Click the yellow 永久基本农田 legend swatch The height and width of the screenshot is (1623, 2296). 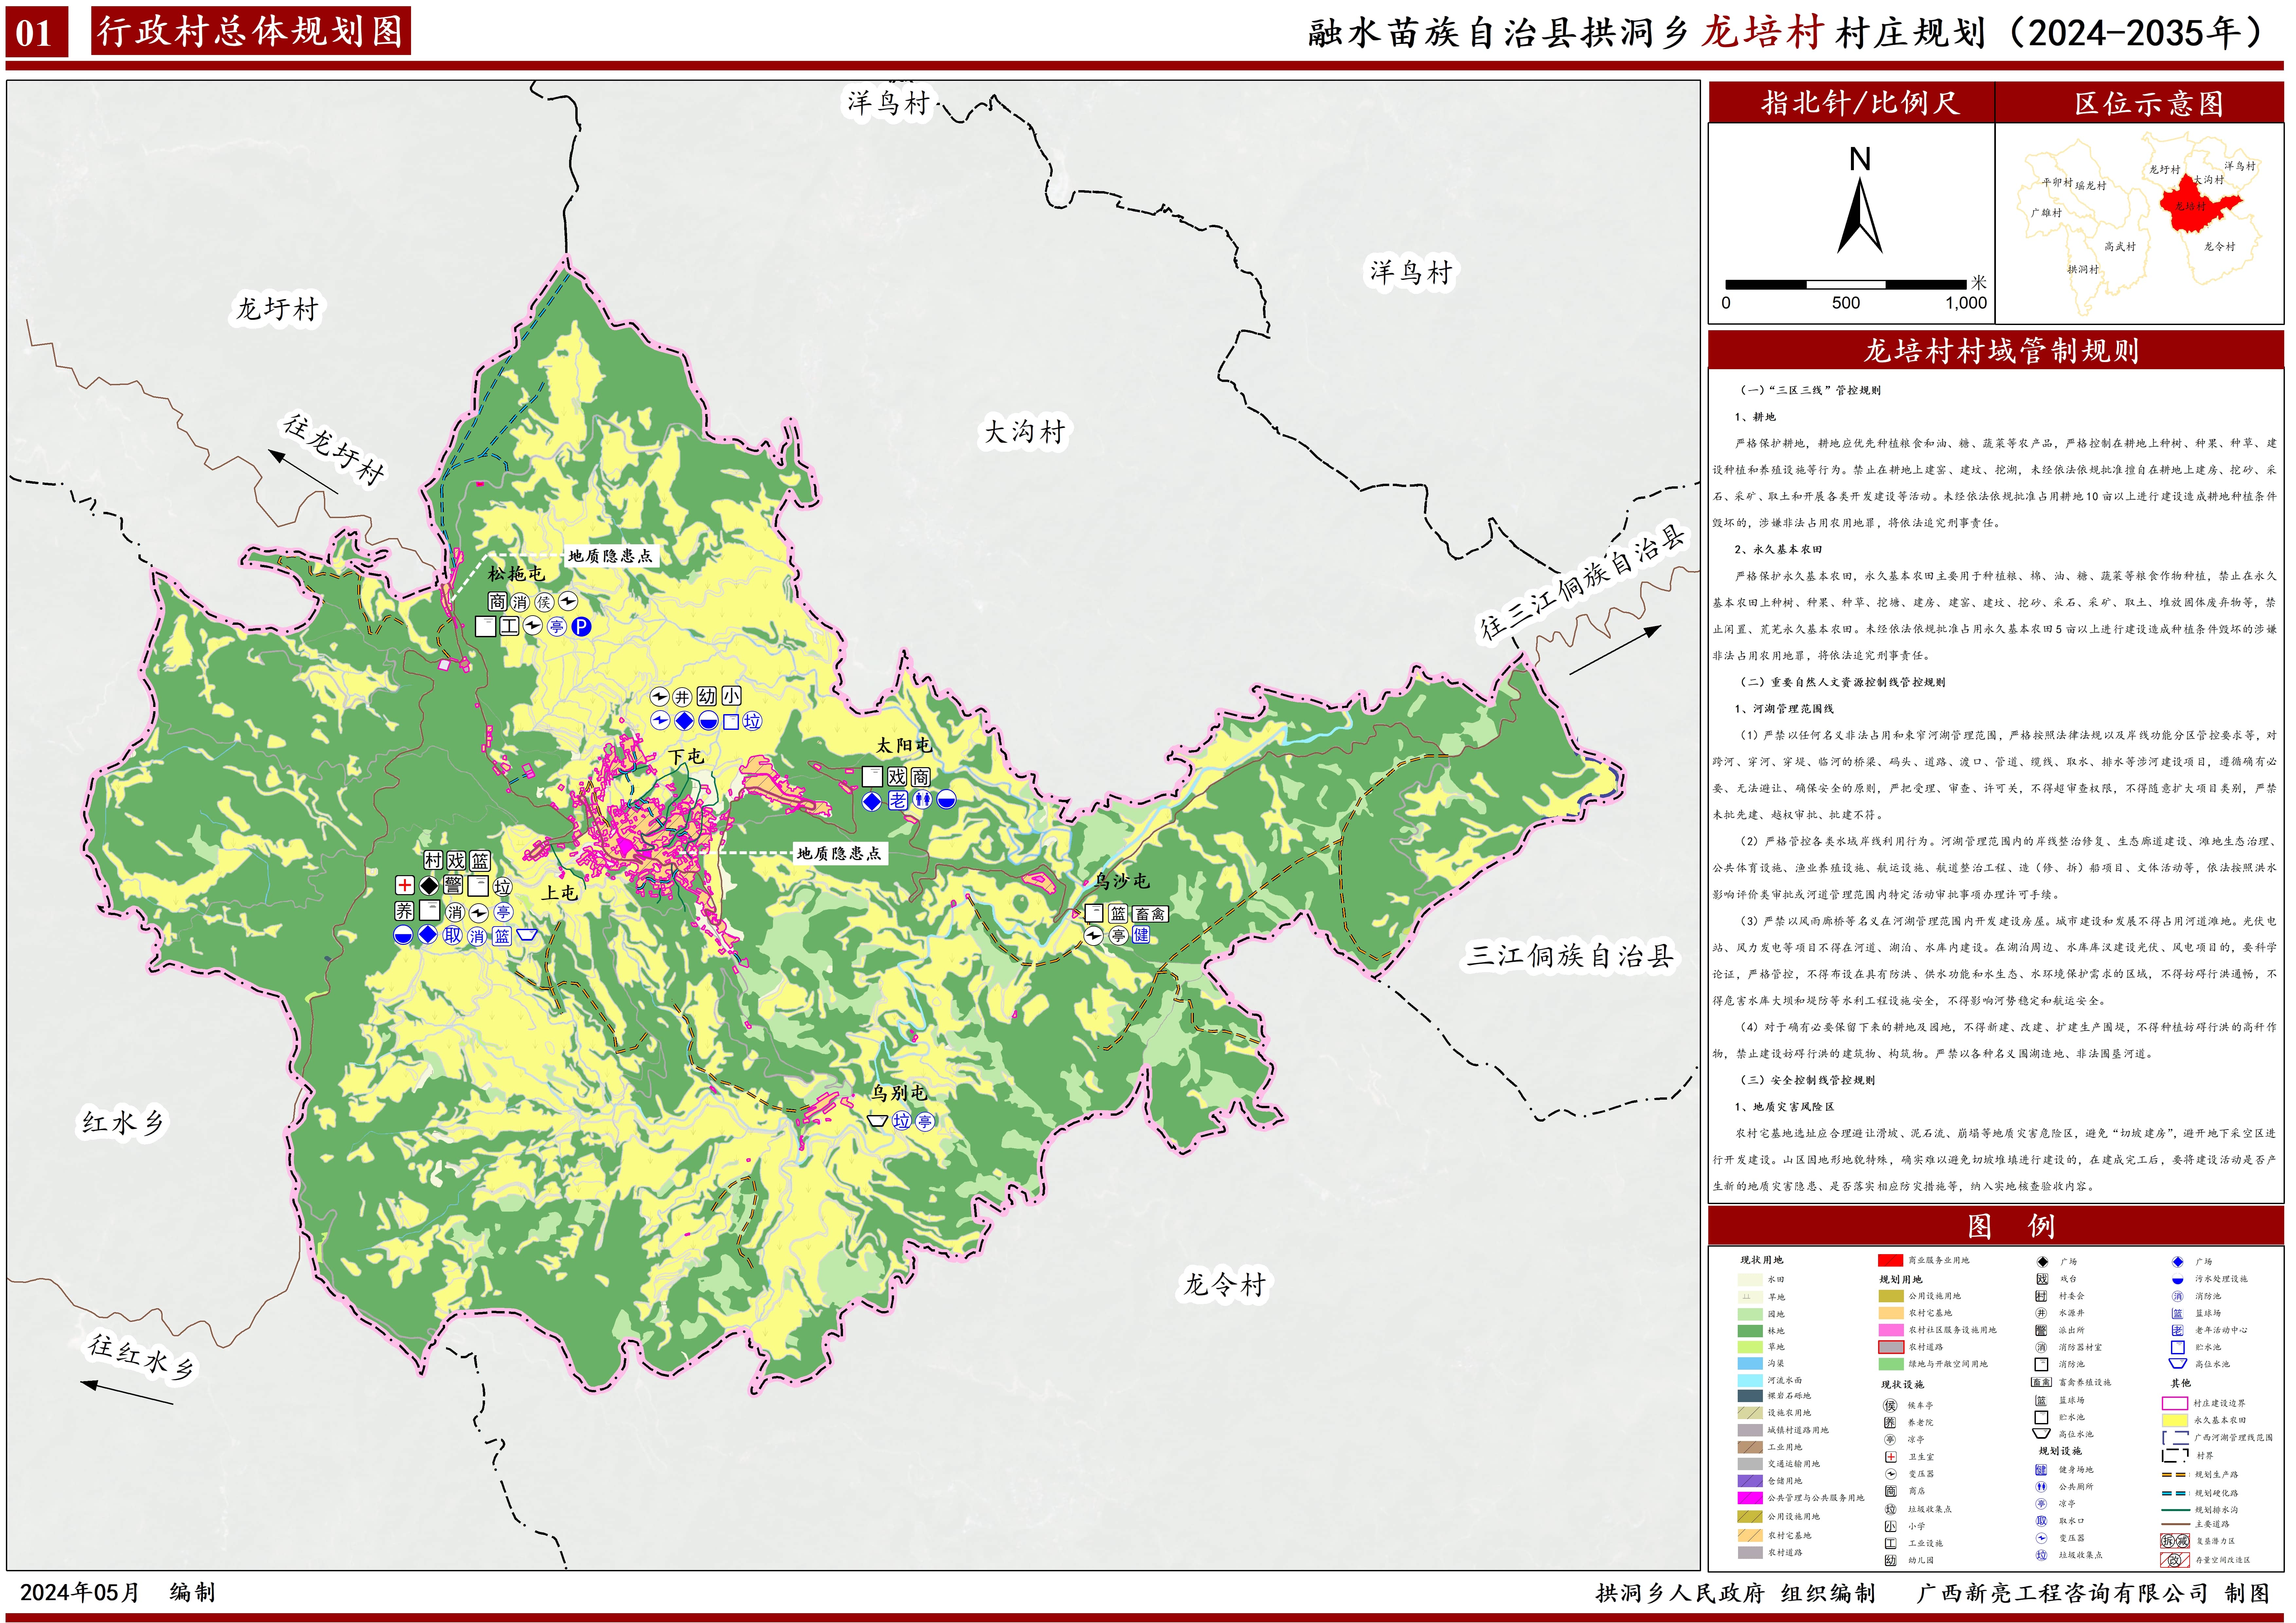tap(2175, 1420)
